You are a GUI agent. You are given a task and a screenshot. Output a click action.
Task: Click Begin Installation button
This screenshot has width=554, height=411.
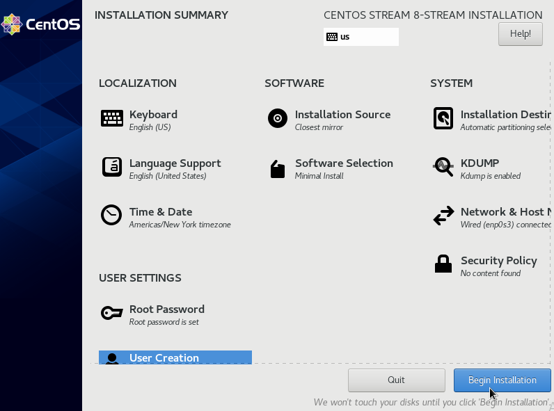point(502,380)
